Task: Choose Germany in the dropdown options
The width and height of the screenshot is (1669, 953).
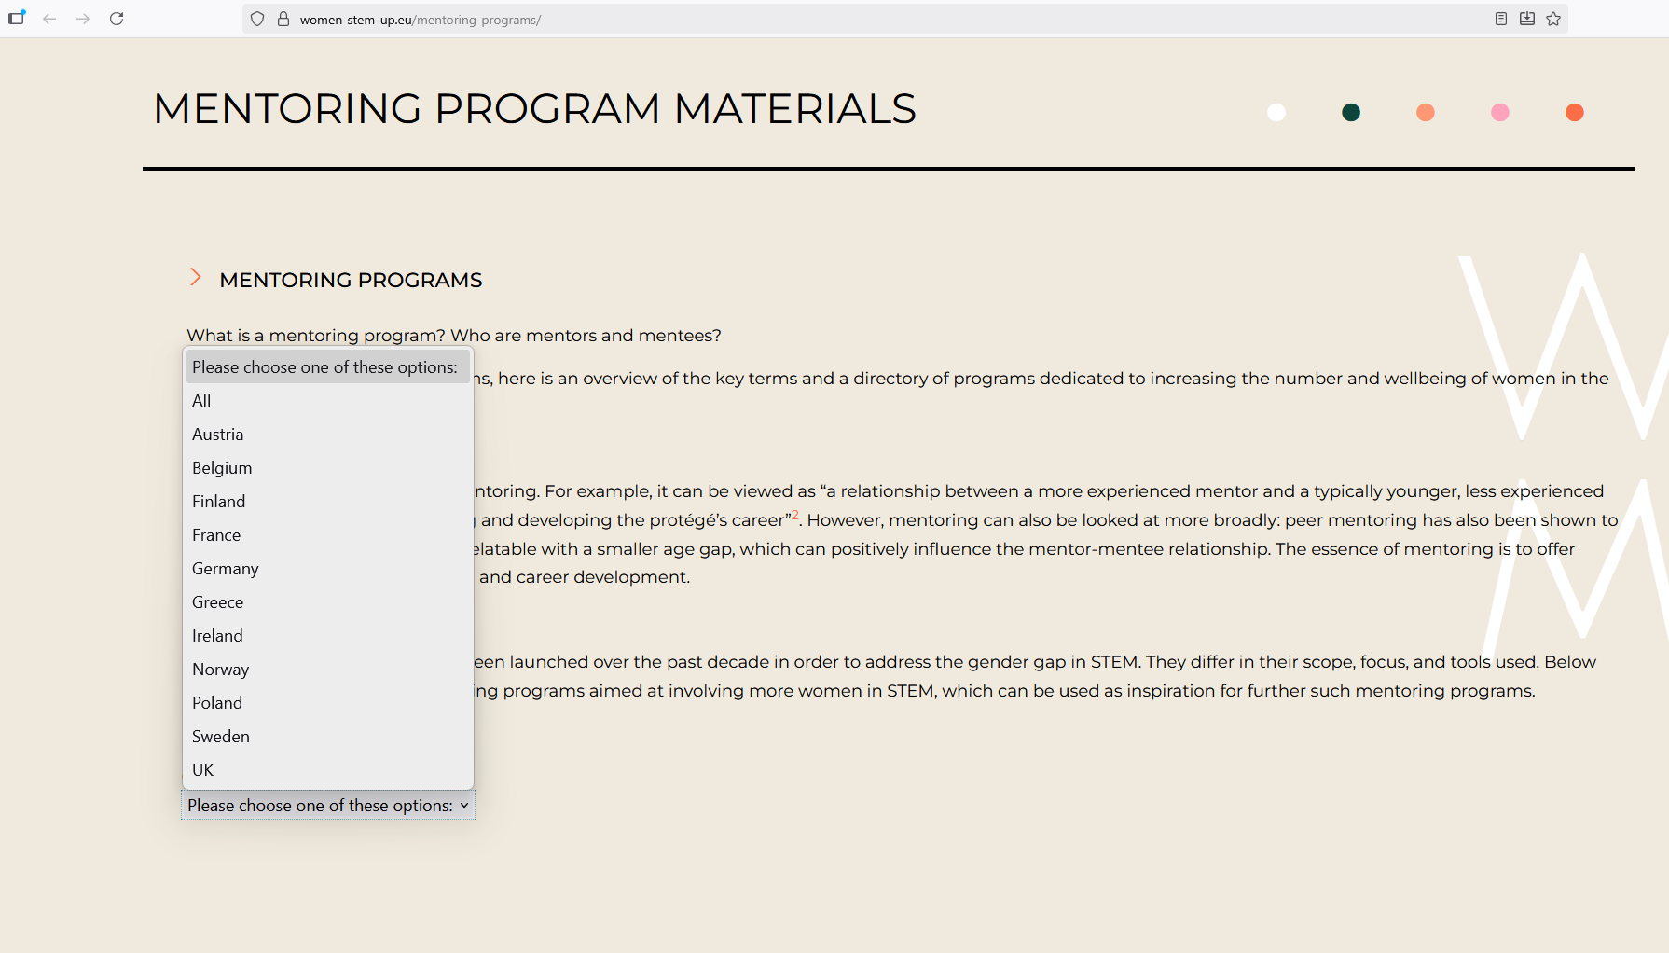Action: coord(226,569)
